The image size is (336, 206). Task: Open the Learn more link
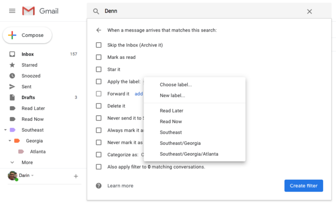tap(120, 186)
